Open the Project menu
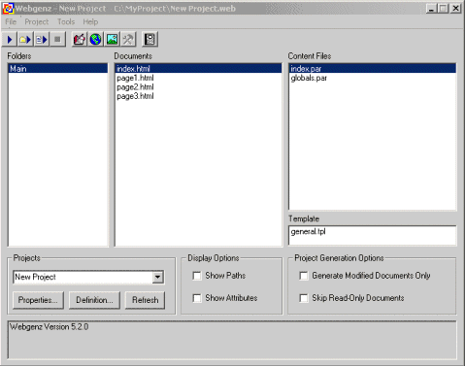Image resolution: width=466 pixels, height=367 pixels. (37, 22)
